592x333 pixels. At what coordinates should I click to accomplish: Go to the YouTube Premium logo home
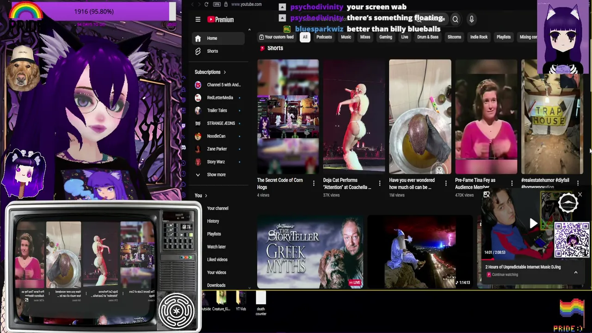coord(220,19)
